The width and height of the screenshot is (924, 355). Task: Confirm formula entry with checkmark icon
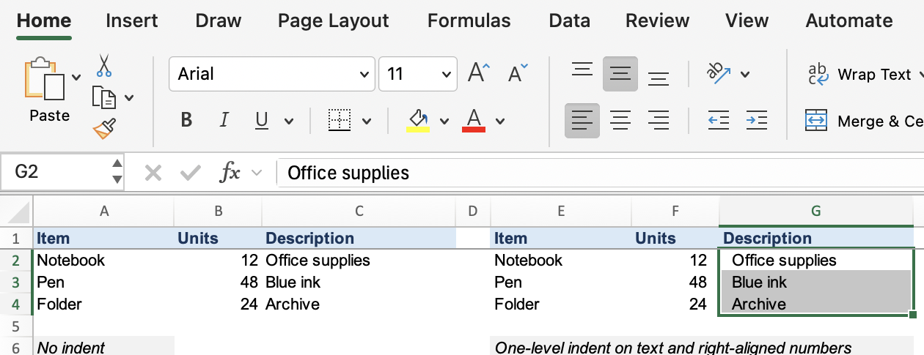coord(191,173)
